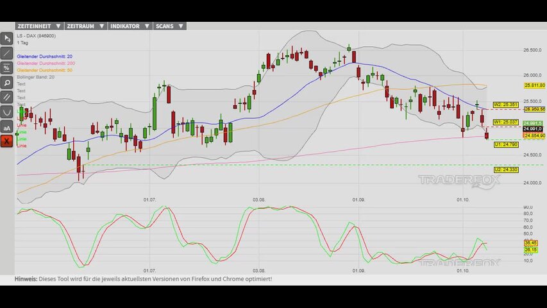
Task: Select the W1: 25.037 resistance label
Action: tap(505, 122)
